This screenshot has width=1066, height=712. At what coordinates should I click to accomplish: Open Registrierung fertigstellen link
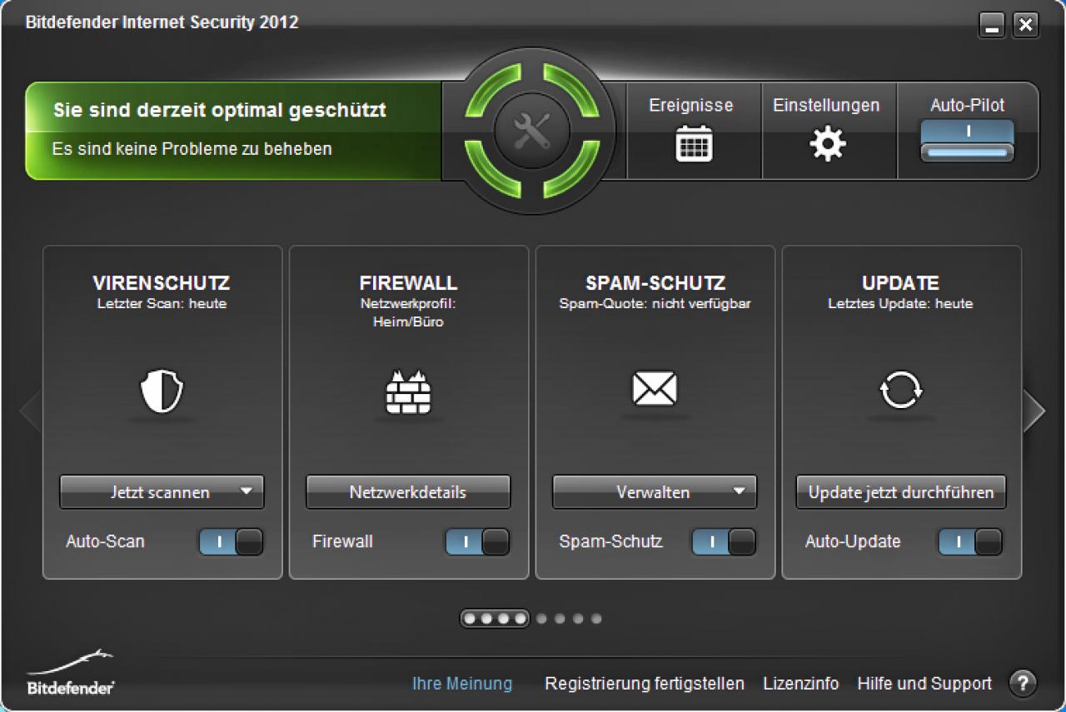click(645, 684)
